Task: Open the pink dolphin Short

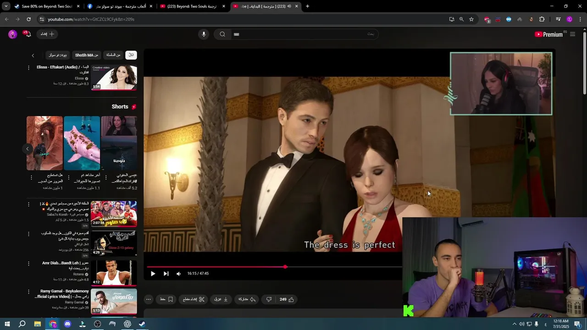Action: pos(82,143)
